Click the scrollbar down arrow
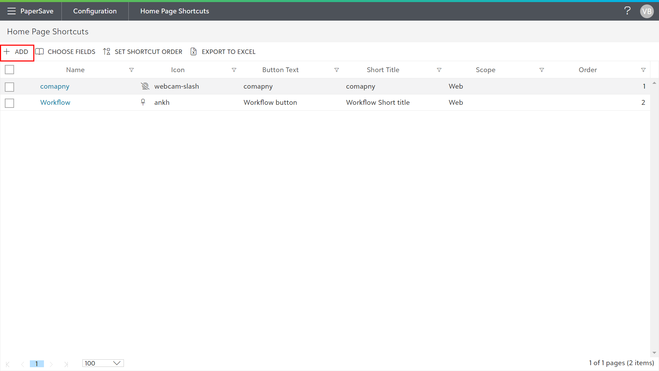Image resolution: width=659 pixels, height=371 pixels. tap(654, 353)
